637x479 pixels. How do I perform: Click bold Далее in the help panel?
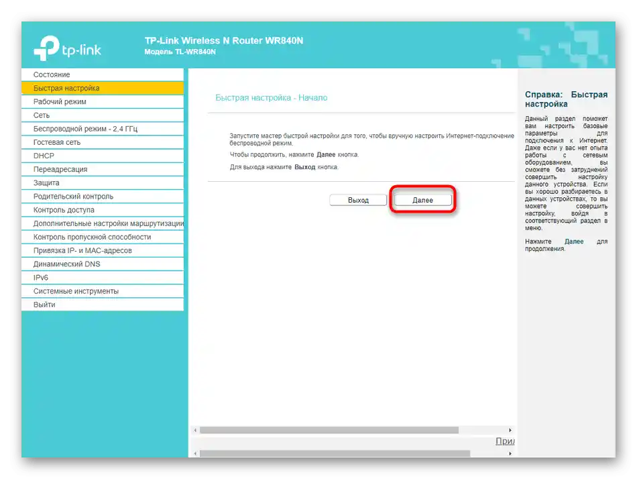click(x=574, y=242)
